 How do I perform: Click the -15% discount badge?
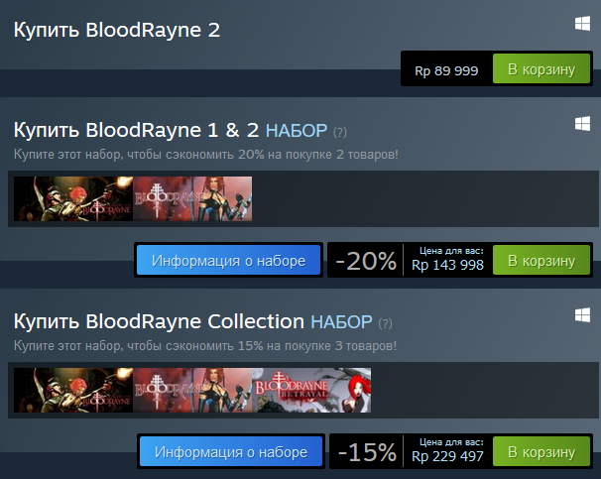click(x=367, y=453)
